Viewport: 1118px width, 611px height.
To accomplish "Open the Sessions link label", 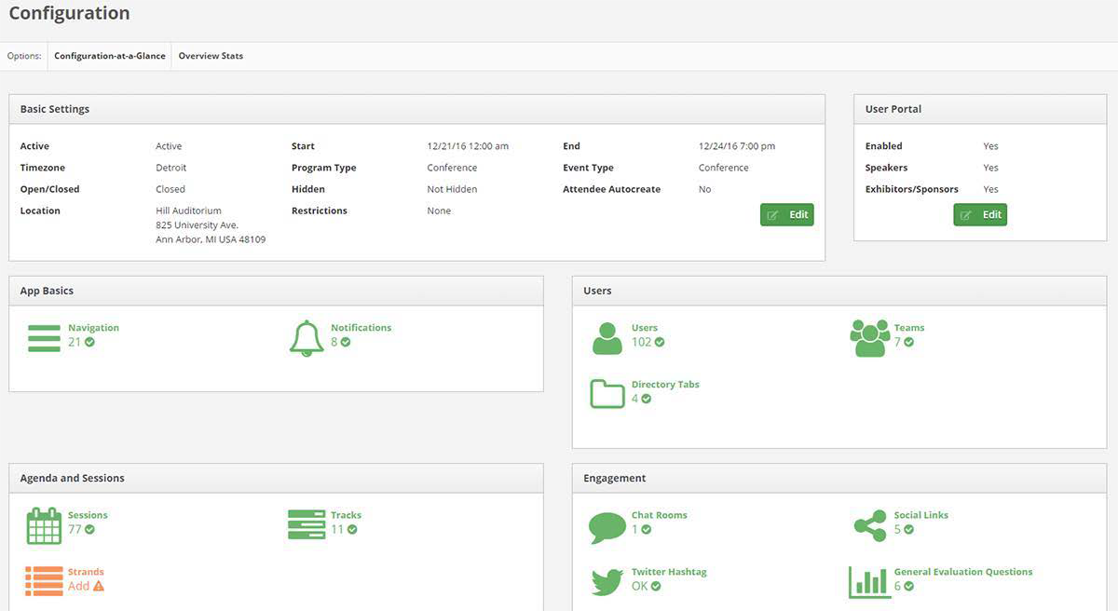I will (x=88, y=515).
